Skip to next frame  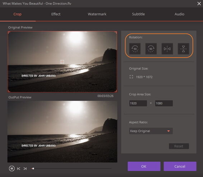25,168
